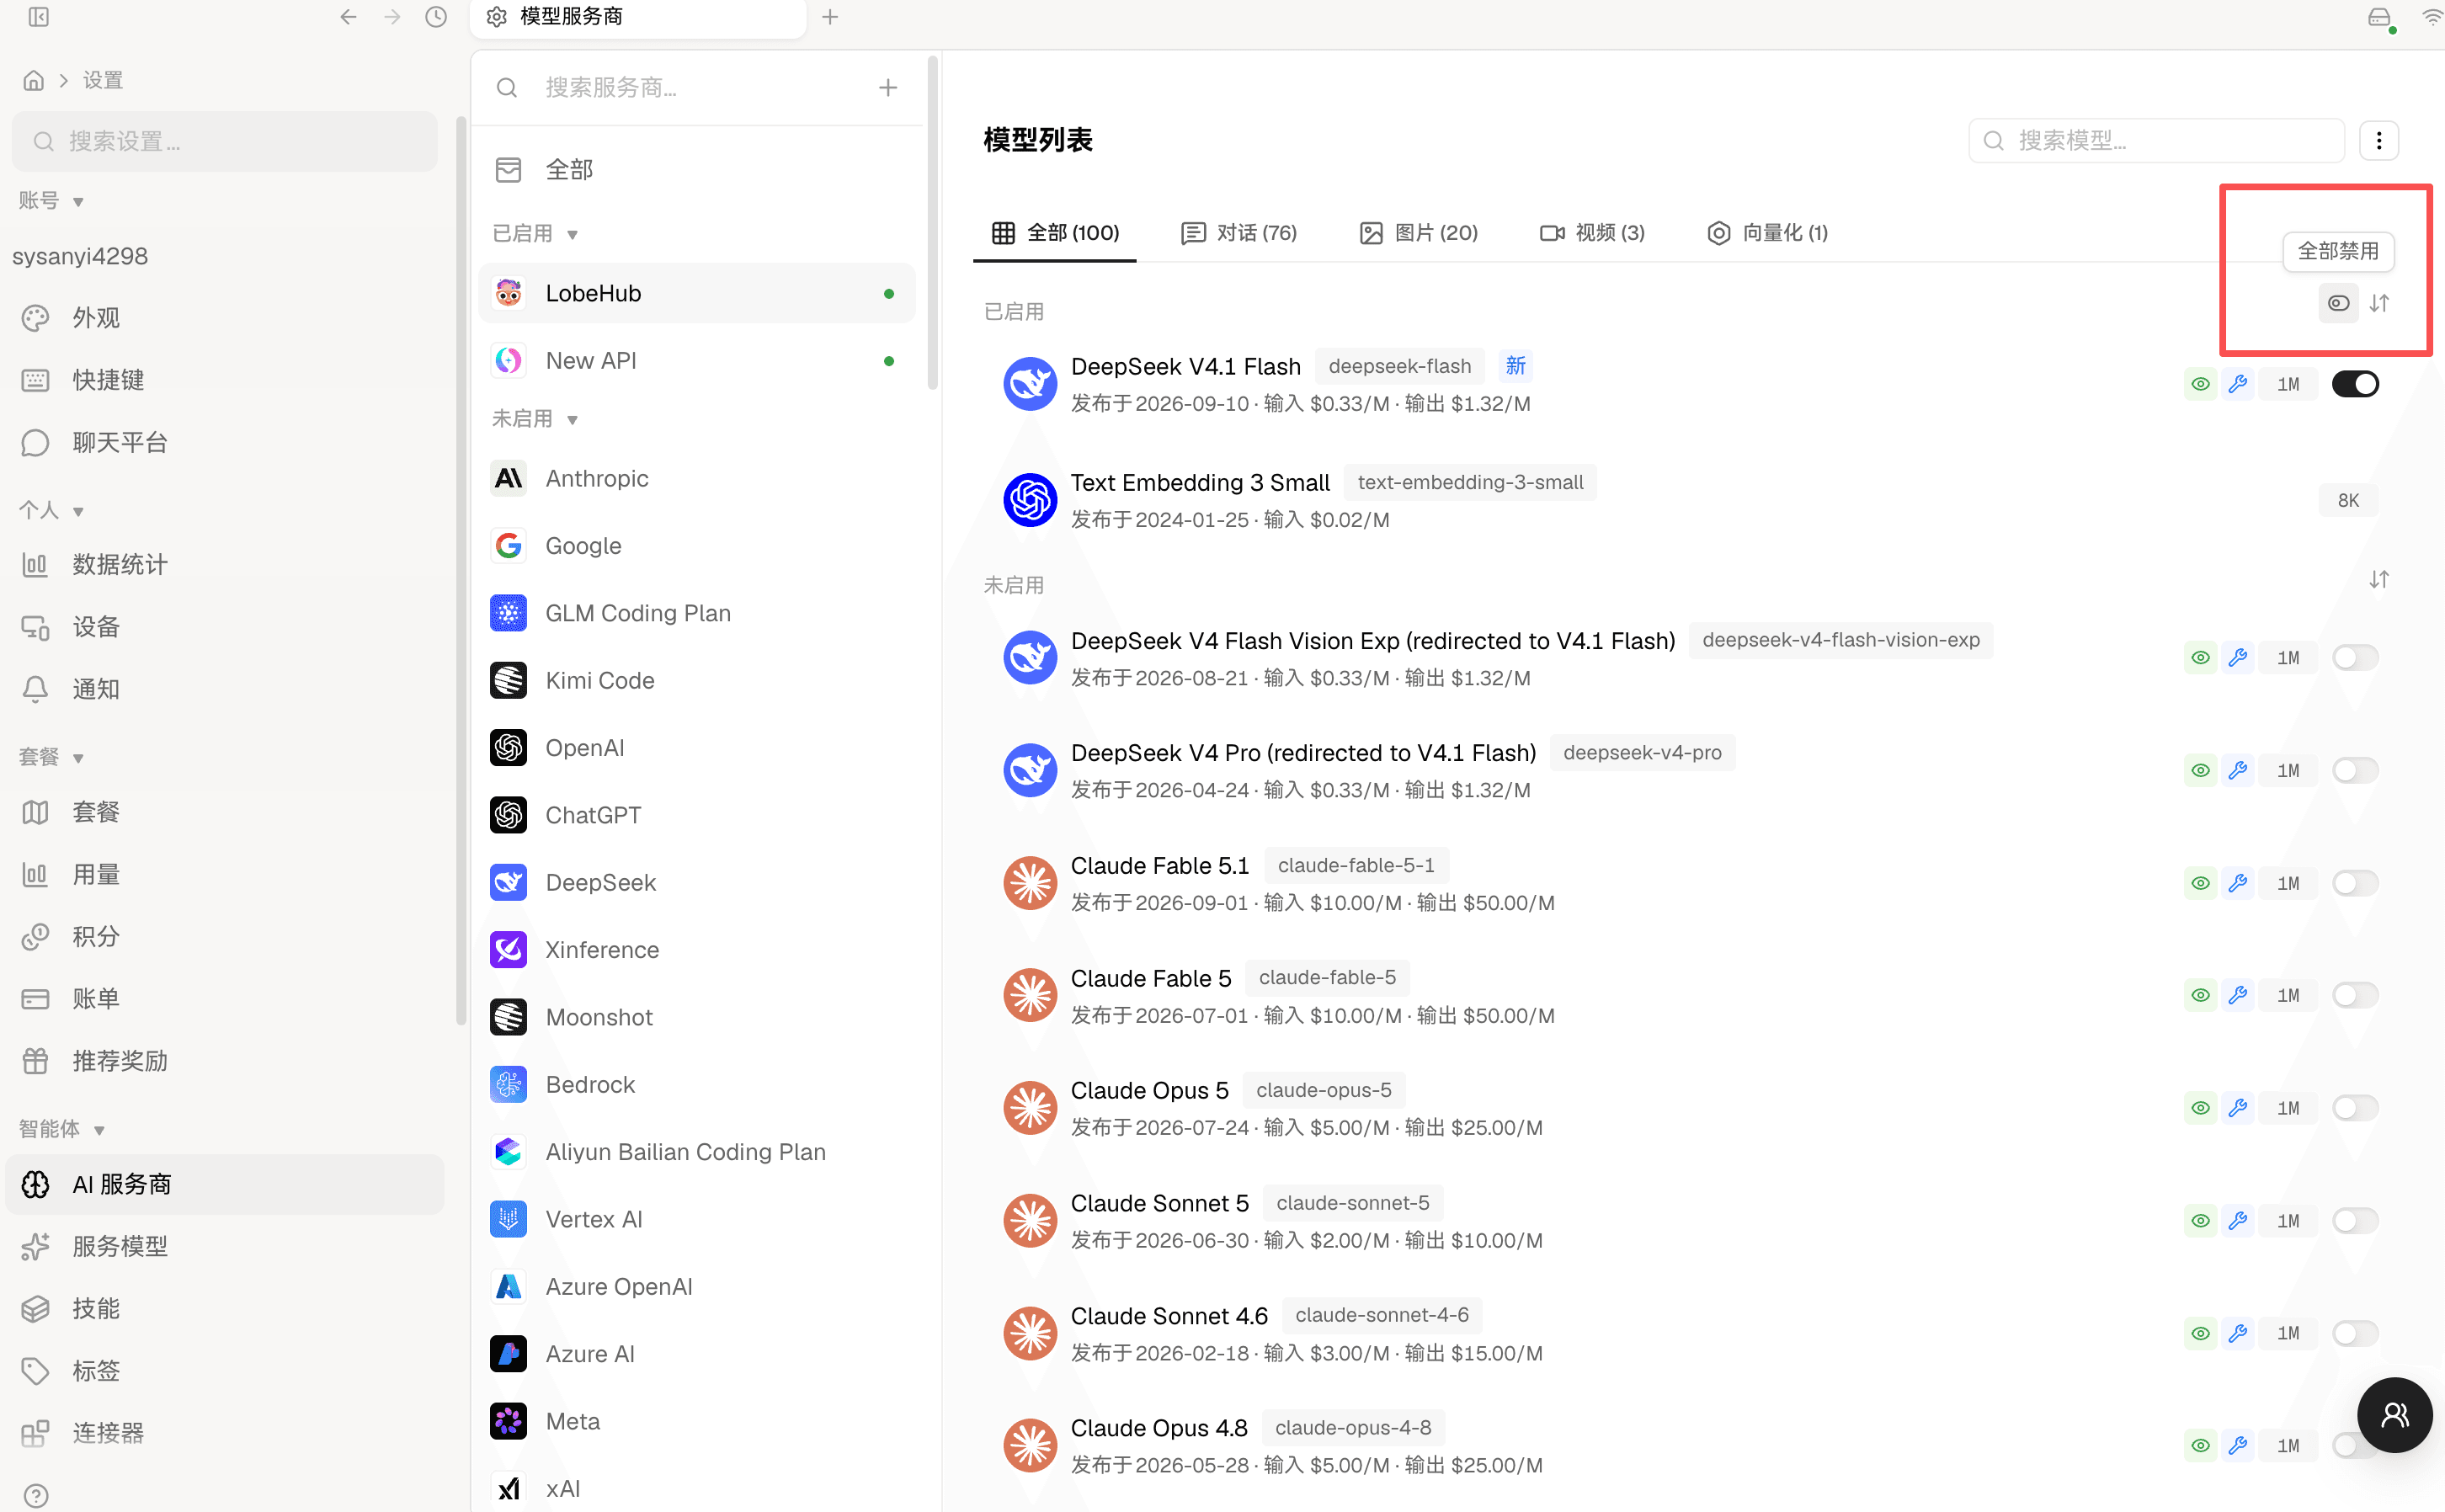Screen dimensions: 2445x1512
Task: Enable the Claude Sonnet 4.6 model
Action: coord(2355,1333)
